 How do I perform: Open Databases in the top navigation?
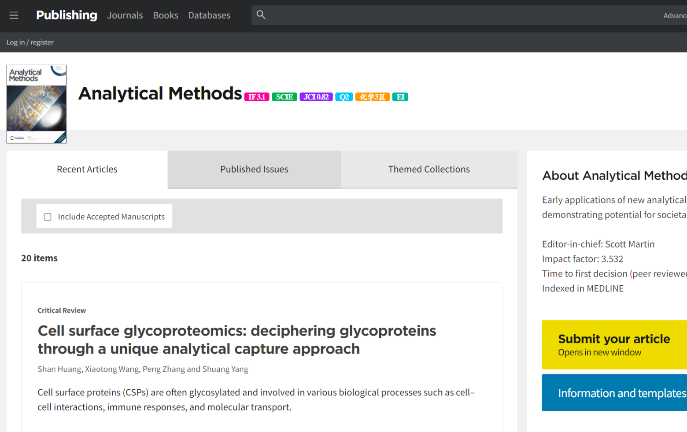coord(209,15)
